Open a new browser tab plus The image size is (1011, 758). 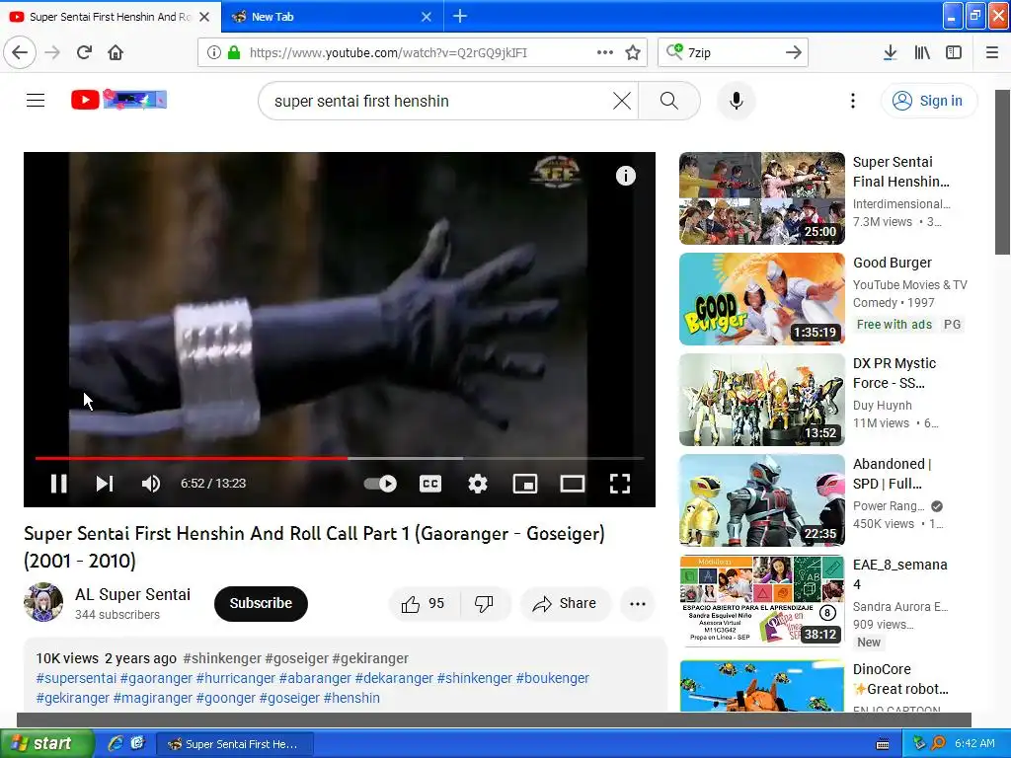pyautogui.click(x=460, y=16)
